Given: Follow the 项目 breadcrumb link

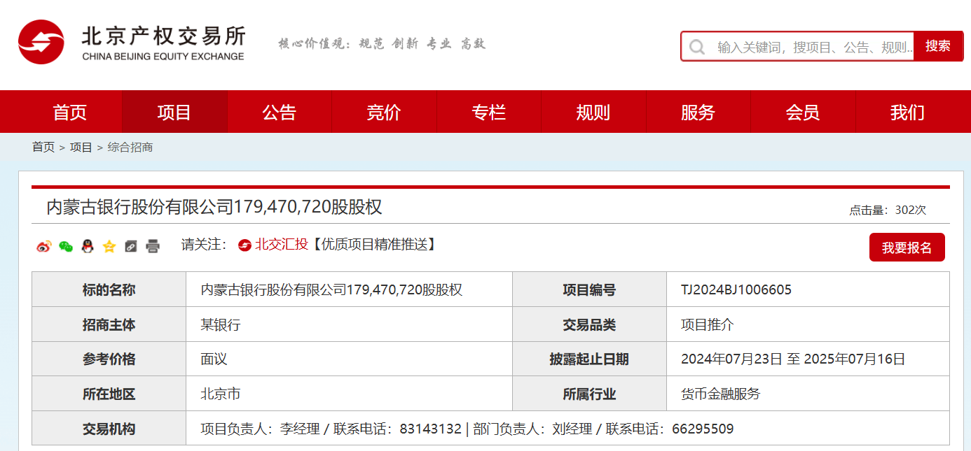Looking at the screenshot, I should 81,148.
